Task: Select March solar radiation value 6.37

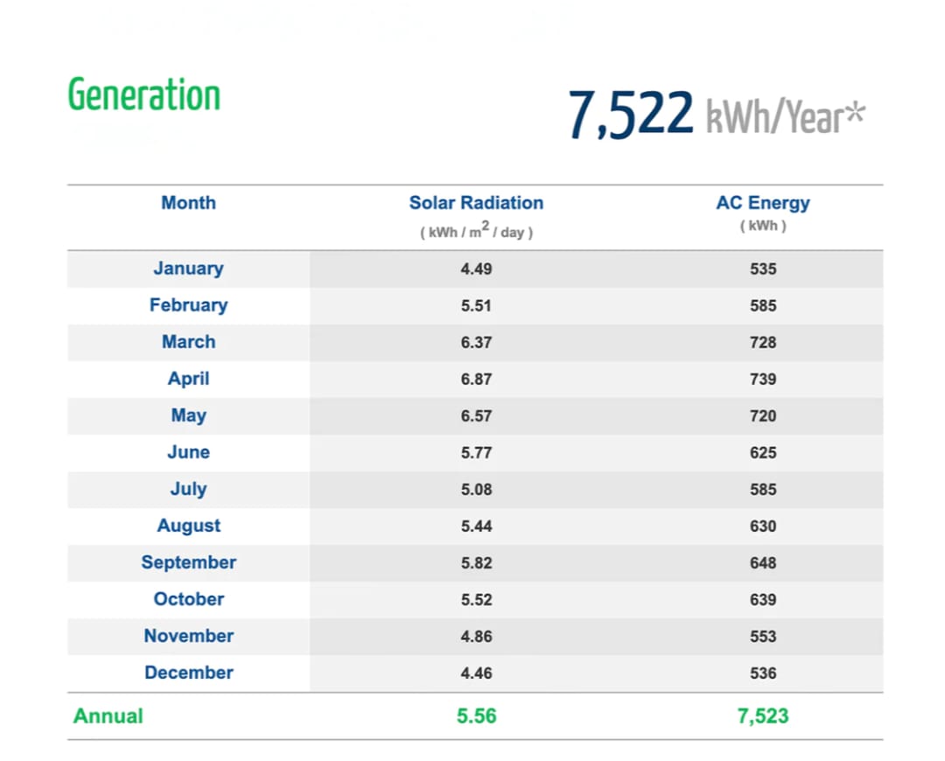Action: pos(476,343)
